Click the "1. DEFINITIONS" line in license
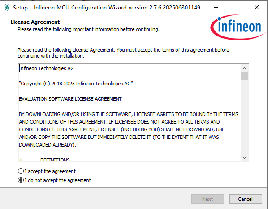This screenshot has width=268, height=209. (44, 160)
